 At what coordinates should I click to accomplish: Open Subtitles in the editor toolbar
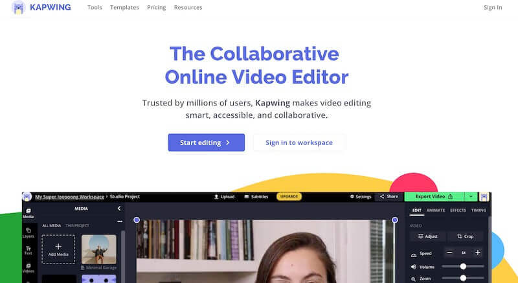click(256, 196)
